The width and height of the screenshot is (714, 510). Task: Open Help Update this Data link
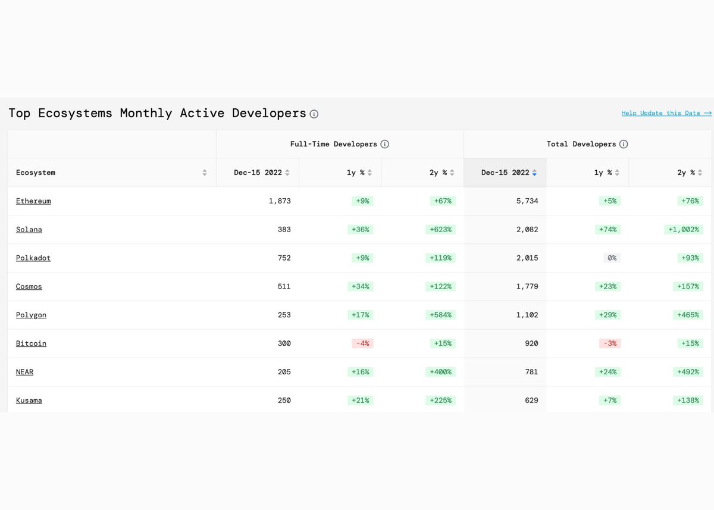pyautogui.click(x=666, y=113)
